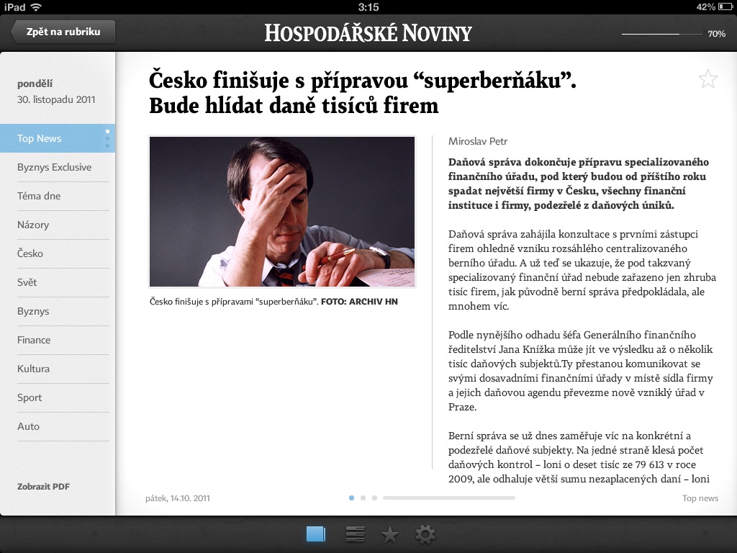
Task: Open the article reading view icon
Action: tap(316, 534)
